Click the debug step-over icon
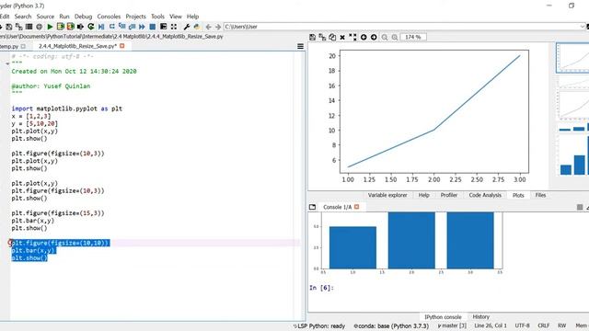 111,27
